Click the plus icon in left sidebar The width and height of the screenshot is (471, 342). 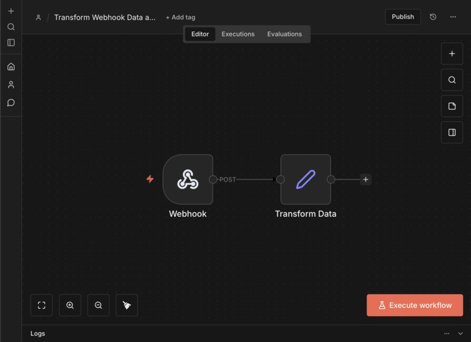coord(11,11)
